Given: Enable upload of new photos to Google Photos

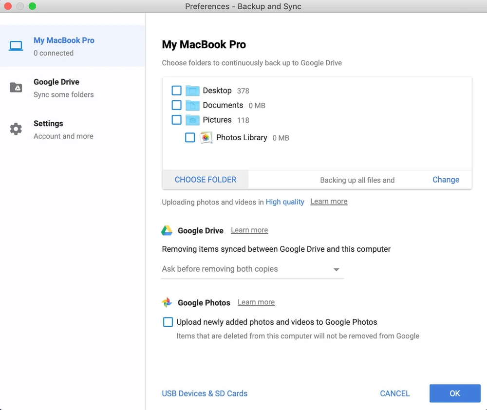Looking at the screenshot, I should tap(168, 322).
